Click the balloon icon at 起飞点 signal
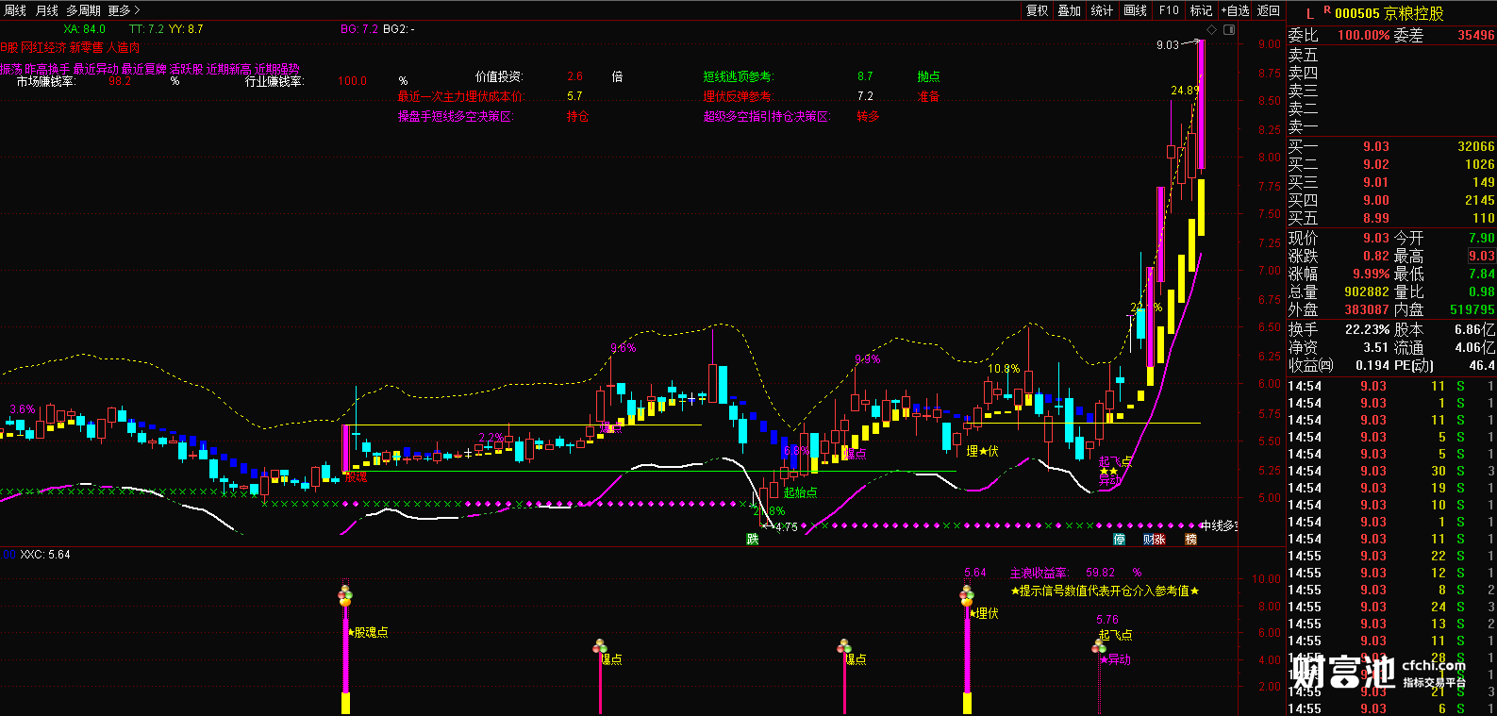 pos(1099,646)
